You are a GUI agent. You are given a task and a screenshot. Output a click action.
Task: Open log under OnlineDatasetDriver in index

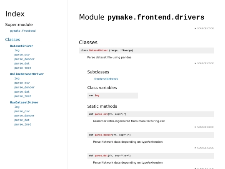[17, 78]
